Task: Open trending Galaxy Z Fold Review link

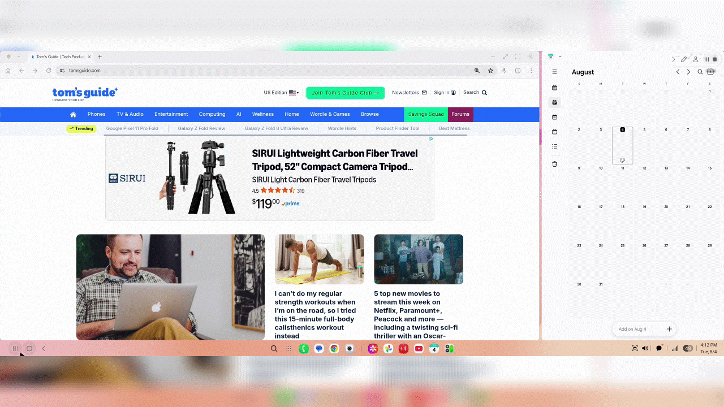Action: (201, 128)
